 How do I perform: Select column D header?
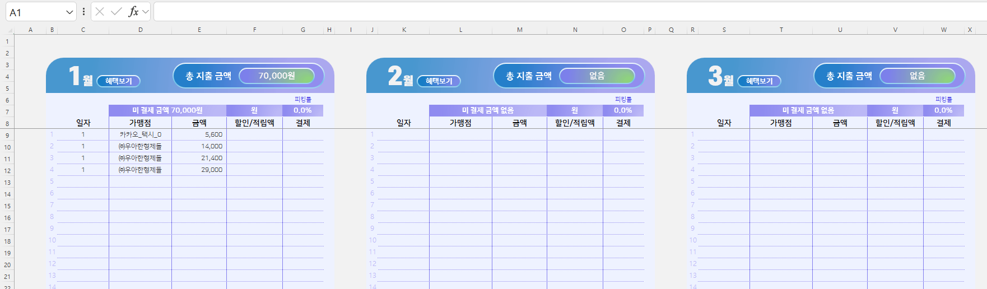coord(141,30)
